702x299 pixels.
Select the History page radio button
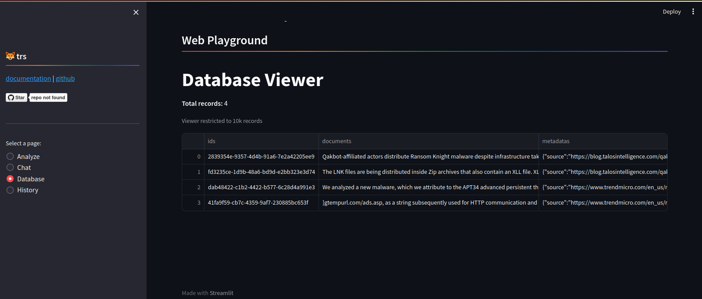pos(10,190)
